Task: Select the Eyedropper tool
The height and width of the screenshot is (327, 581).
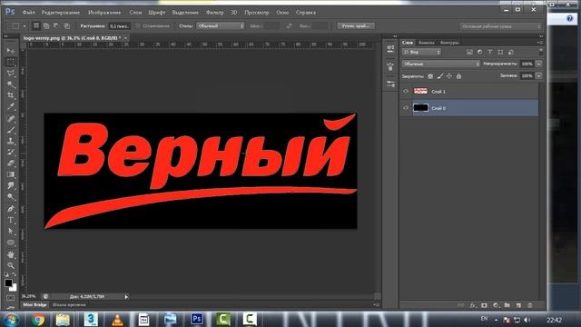Action: [11, 107]
